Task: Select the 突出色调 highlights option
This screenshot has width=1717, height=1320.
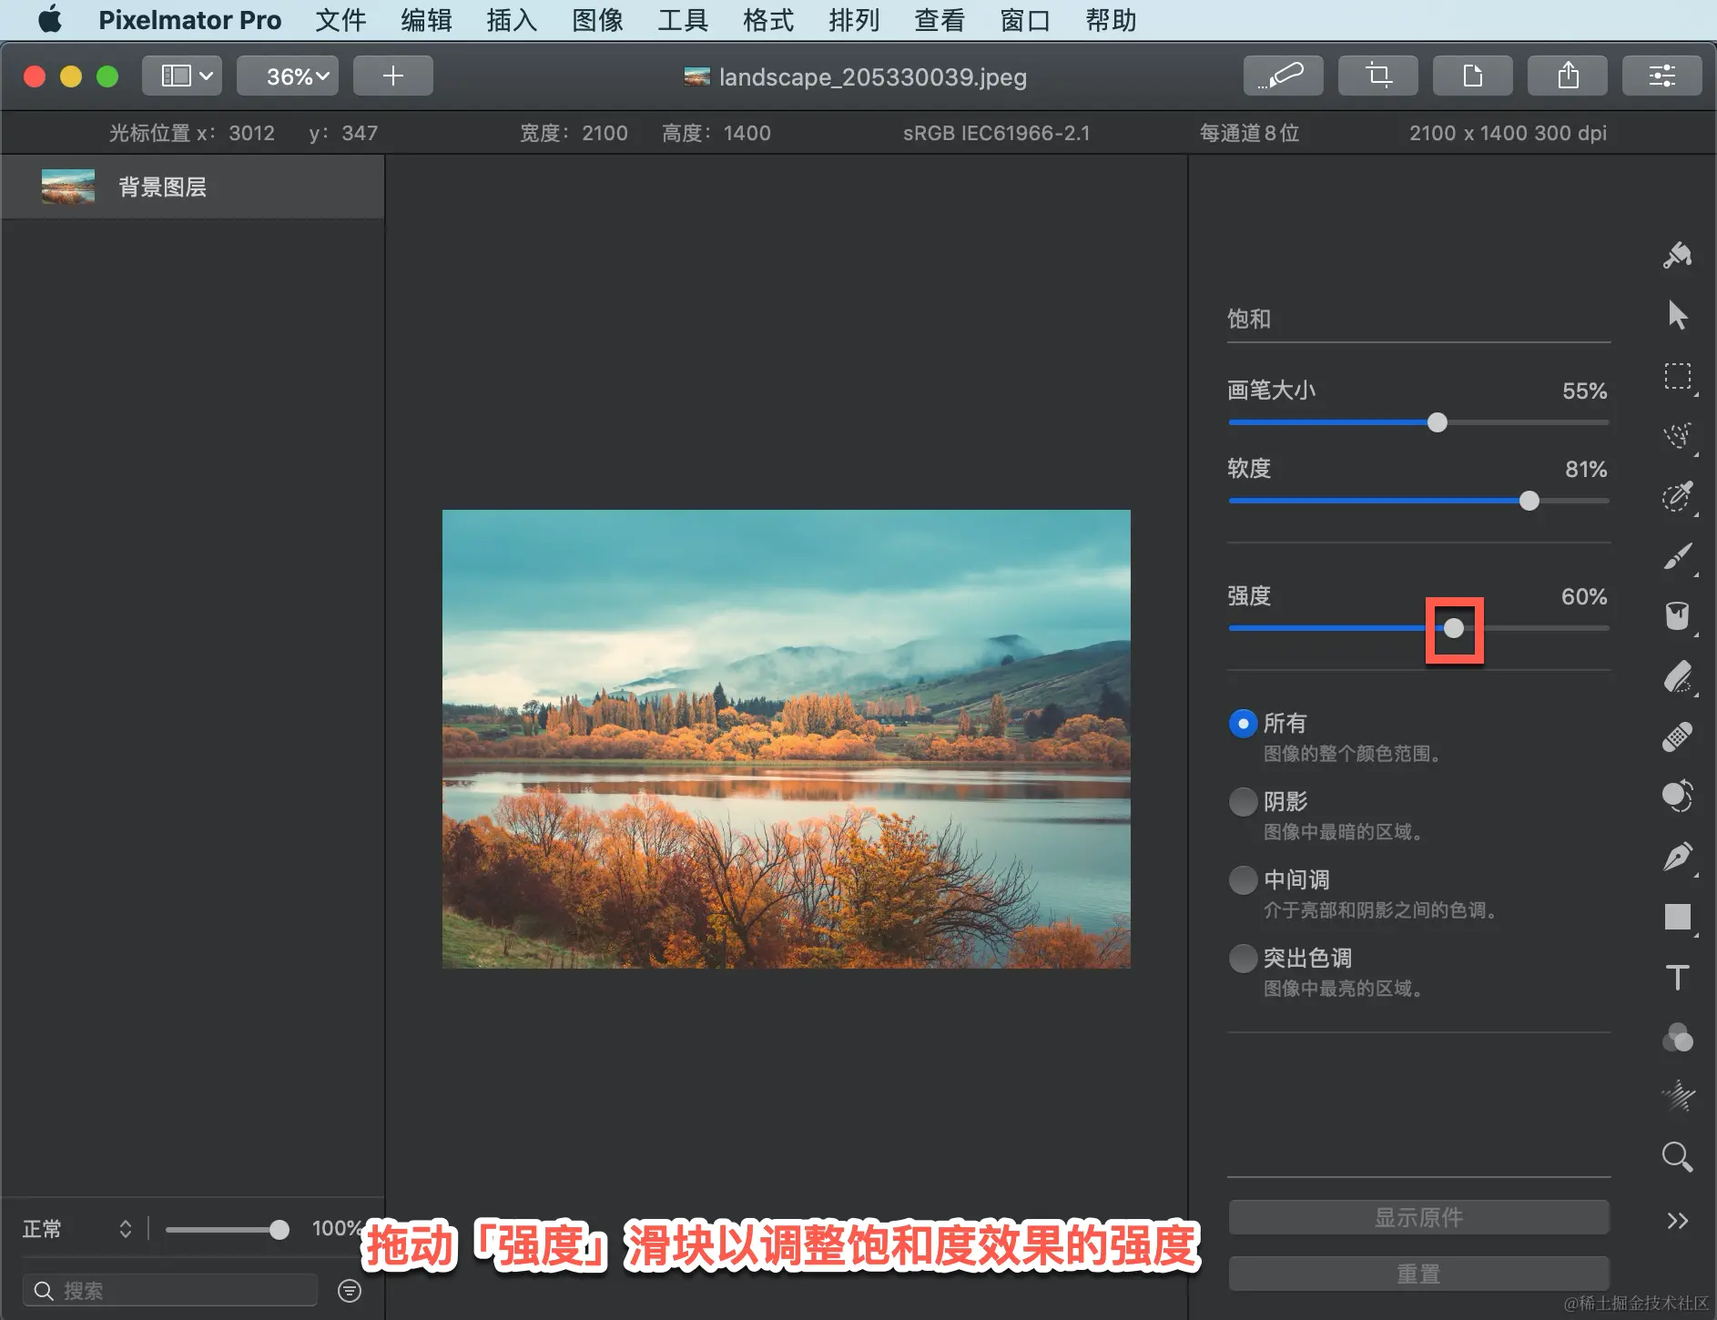Action: [x=1243, y=959]
